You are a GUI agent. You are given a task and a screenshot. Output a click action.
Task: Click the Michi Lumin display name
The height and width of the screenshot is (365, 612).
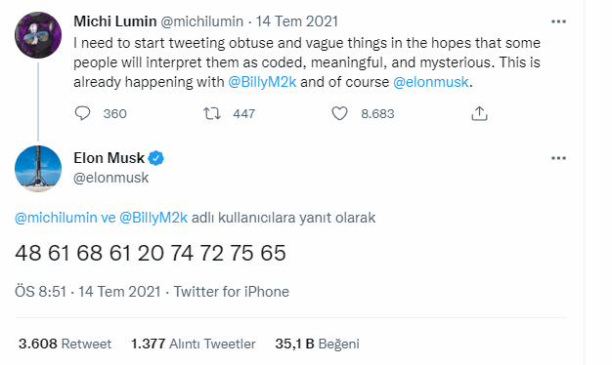pos(115,21)
